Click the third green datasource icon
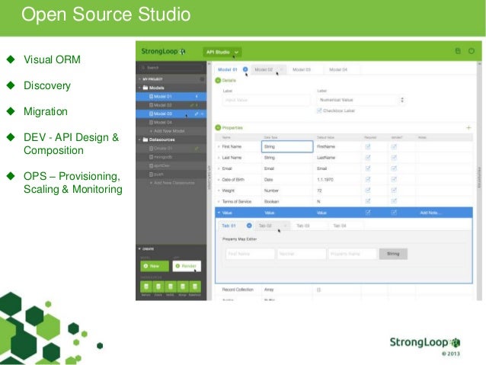The image size is (486, 365). [x=171, y=287]
